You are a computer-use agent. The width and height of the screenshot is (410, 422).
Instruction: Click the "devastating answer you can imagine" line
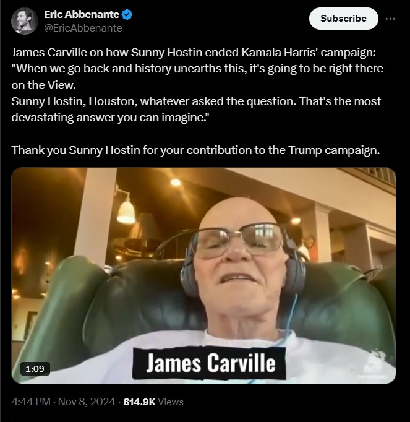tap(110, 118)
